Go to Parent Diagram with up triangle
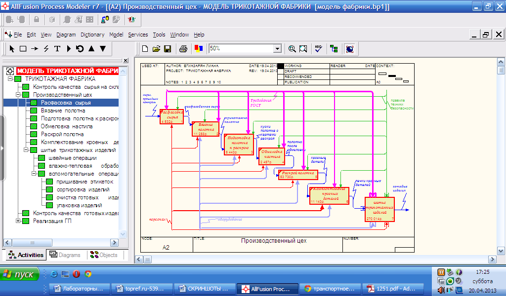506x296 pixels. [x=91, y=49]
